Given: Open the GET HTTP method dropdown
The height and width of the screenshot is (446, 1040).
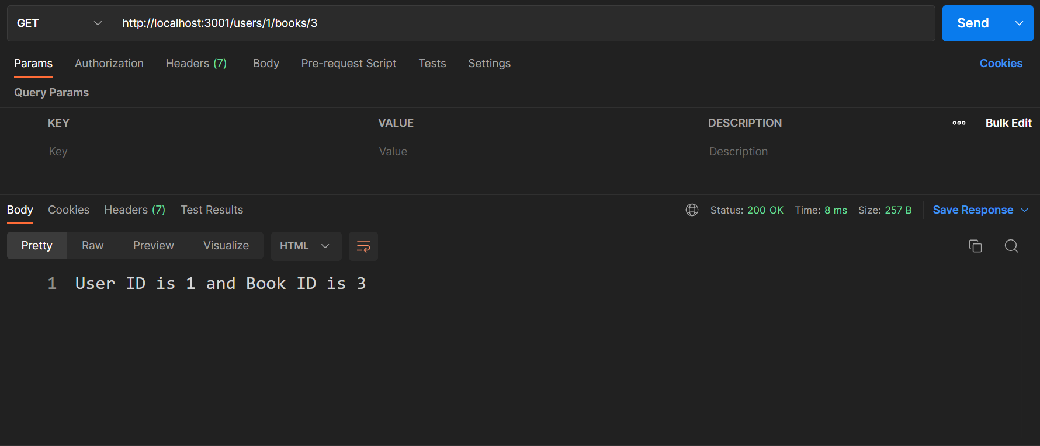Looking at the screenshot, I should tap(59, 23).
